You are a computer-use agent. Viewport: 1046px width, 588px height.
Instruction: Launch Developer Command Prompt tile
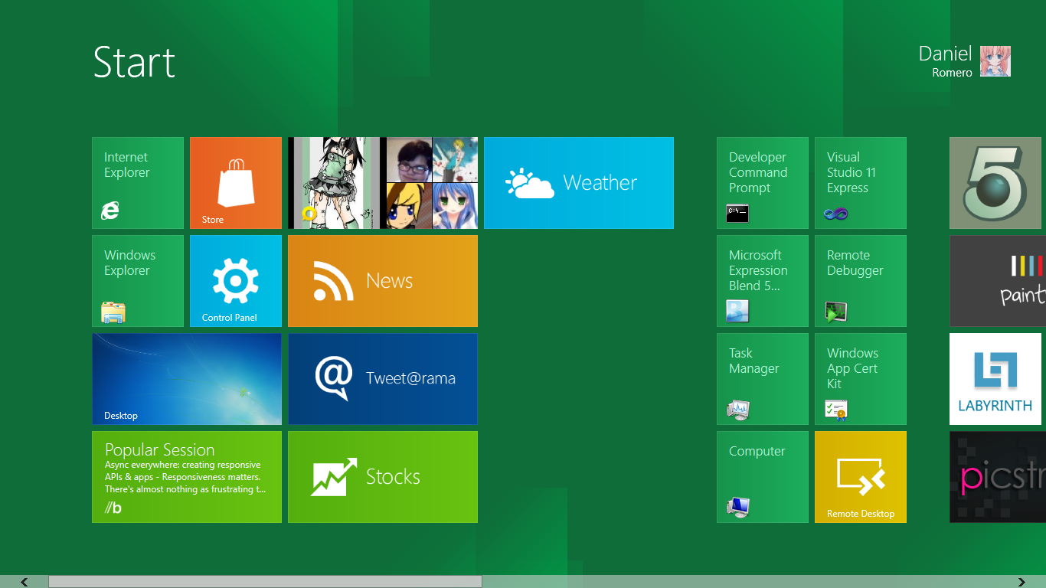click(x=763, y=183)
